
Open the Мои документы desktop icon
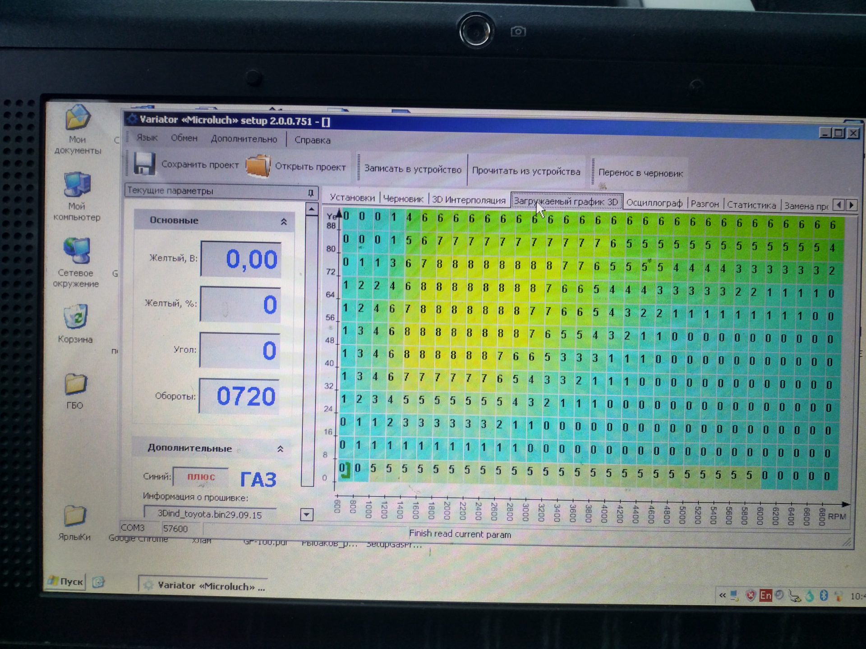pos(78,118)
